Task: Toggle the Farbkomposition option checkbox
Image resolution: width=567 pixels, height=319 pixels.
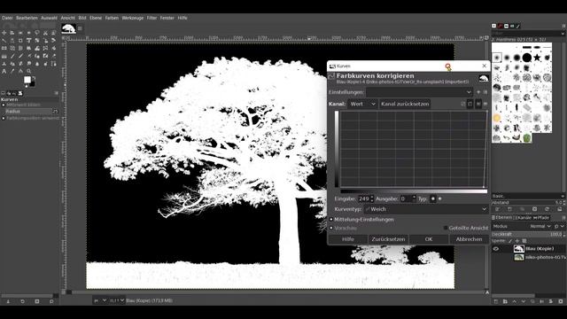Action: pos(4,118)
